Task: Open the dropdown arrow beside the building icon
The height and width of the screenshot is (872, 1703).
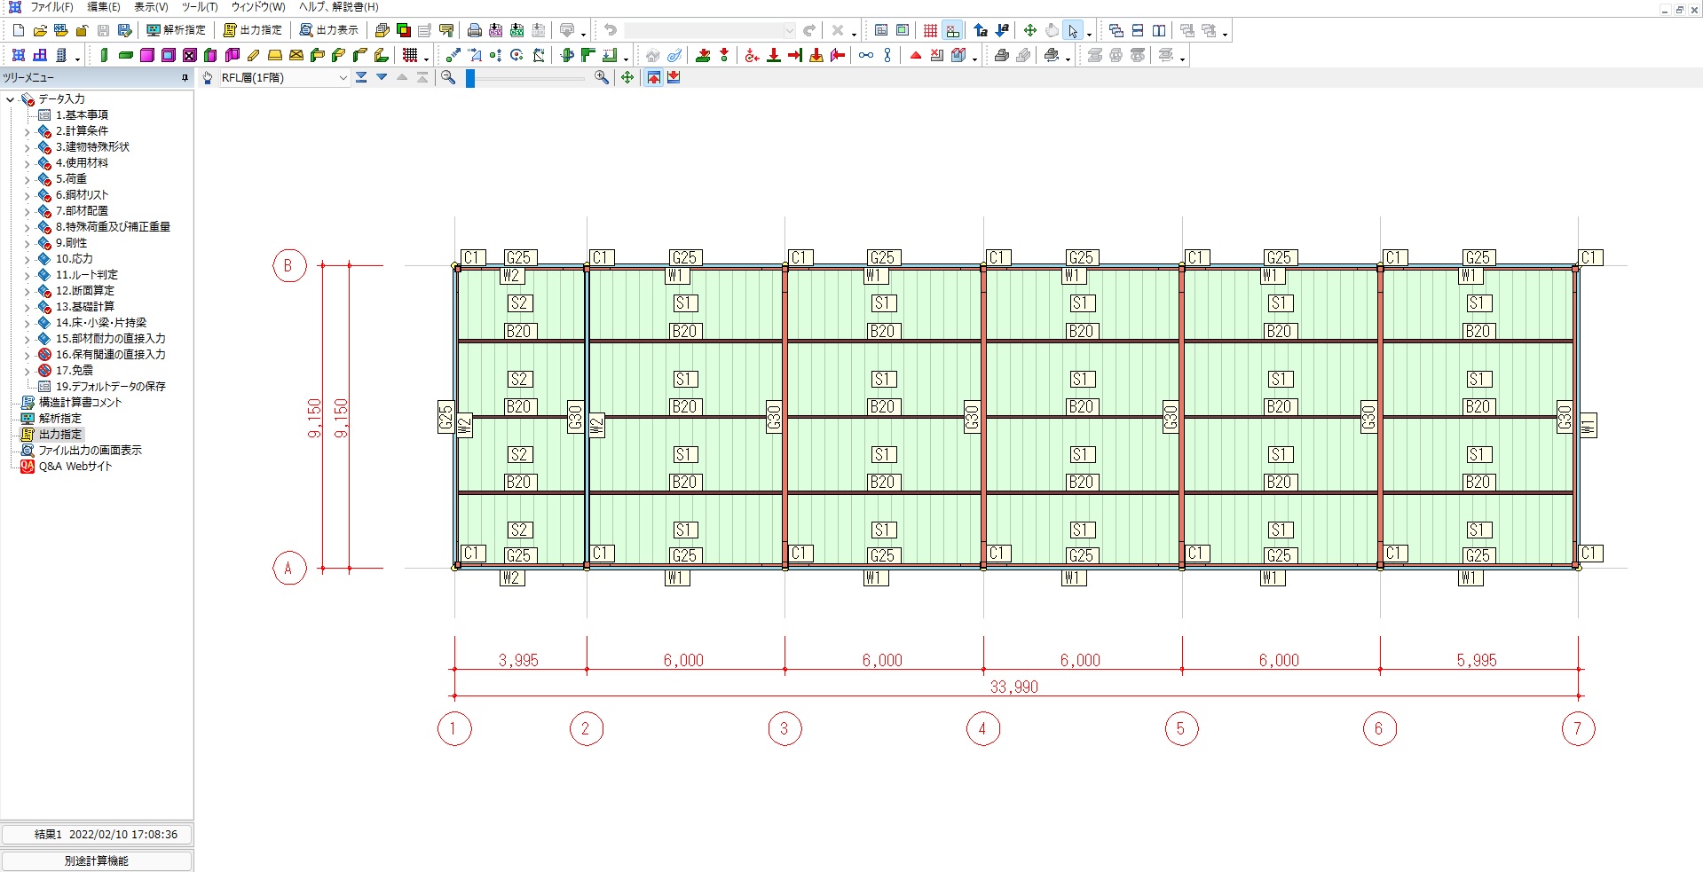Action: 78,58
